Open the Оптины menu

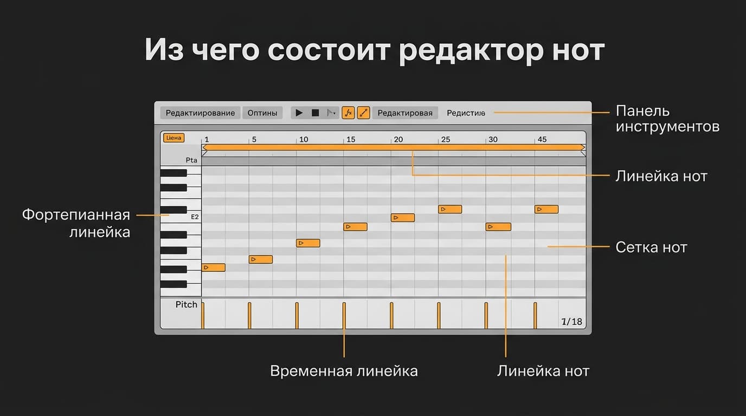pos(262,113)
